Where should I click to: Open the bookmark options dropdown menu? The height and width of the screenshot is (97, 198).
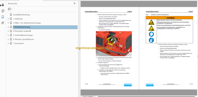(x=10, y=9)
